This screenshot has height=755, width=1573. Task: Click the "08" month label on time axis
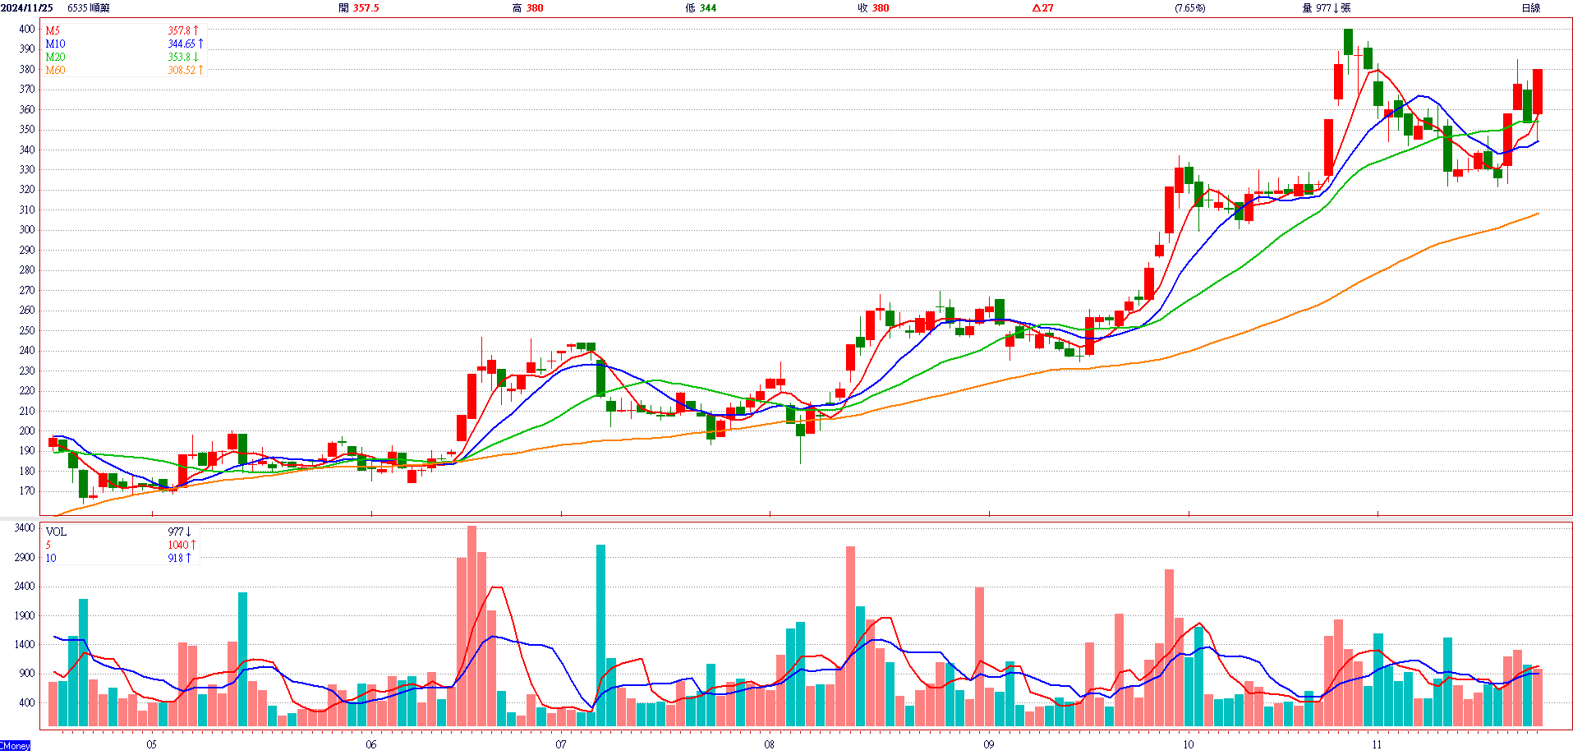point(769,744)
